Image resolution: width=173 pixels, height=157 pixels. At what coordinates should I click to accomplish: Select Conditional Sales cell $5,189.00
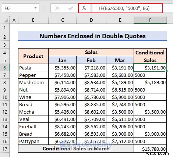coord(150,82)
